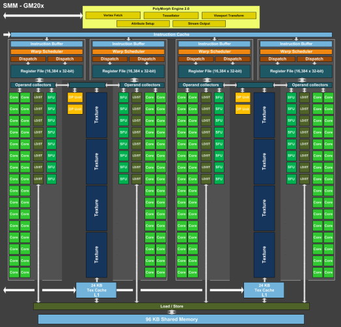Click the first SFU block on left
Screen dimensions: 341x327
point(51,97)
